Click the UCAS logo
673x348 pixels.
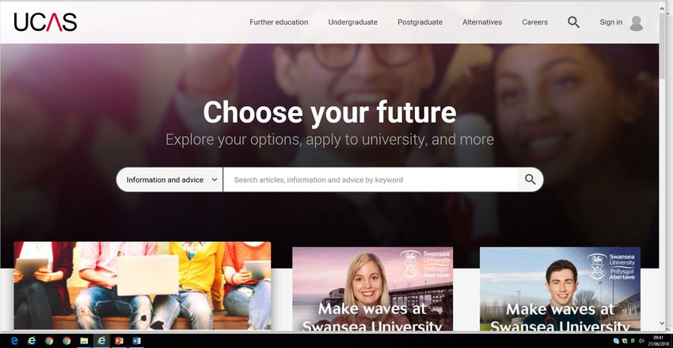click(45, 22)
